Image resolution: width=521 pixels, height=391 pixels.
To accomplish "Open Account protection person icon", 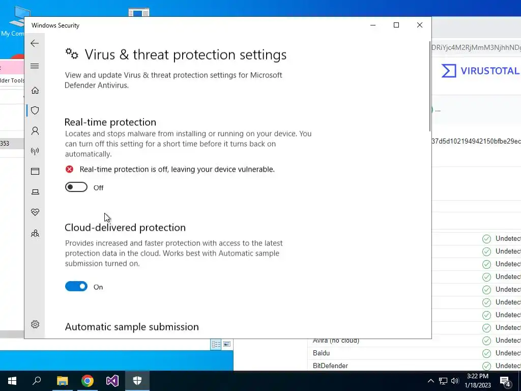I will point(35,131).
